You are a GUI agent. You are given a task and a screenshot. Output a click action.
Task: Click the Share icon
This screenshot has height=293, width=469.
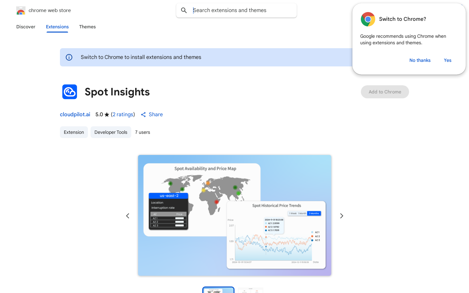pos(143,115)
